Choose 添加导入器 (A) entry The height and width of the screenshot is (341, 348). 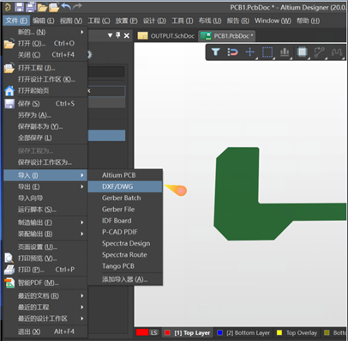tap(125, 279)
